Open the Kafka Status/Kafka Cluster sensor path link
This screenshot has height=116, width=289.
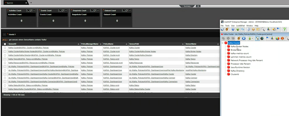(x=140, y=89)
